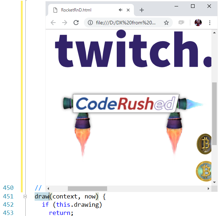Open site information icon in address bar
The image size is (221, 216).
tap(90, 23)
